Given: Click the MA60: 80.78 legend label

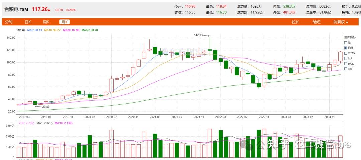Looking at the screenshot, I should point(90,30).
